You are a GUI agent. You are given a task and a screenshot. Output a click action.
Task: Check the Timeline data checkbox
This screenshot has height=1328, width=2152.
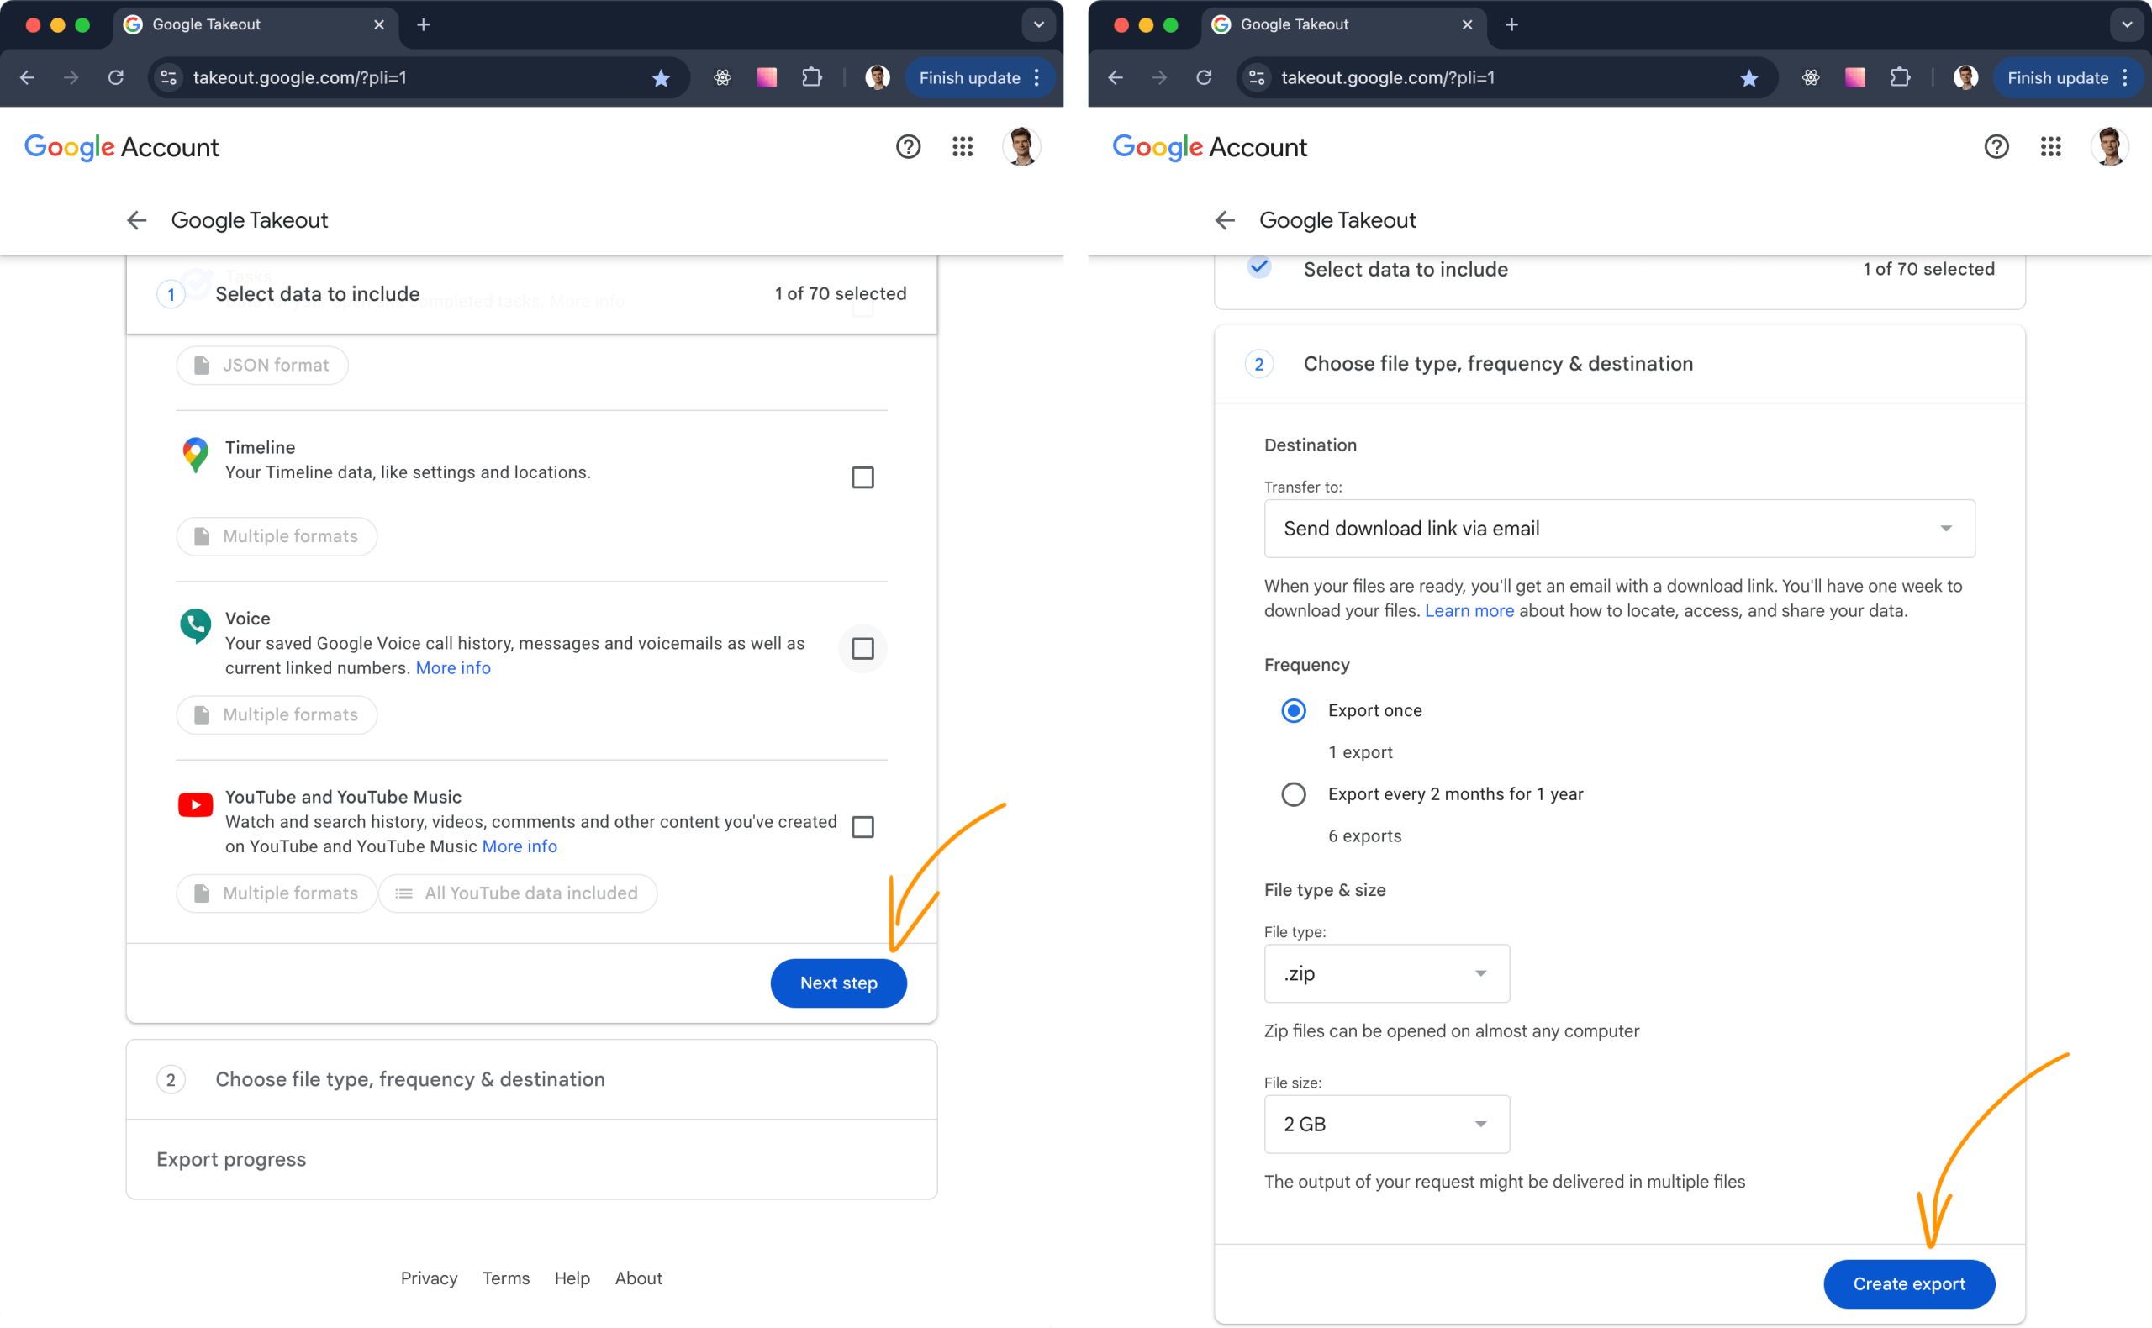click(x=862, y=477)
